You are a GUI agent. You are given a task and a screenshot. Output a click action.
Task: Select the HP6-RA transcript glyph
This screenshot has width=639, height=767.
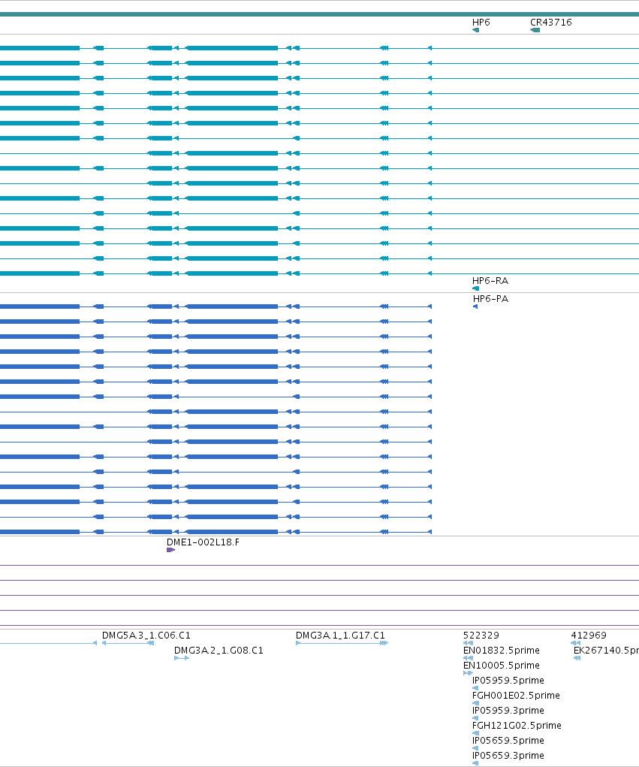(476, 288)
